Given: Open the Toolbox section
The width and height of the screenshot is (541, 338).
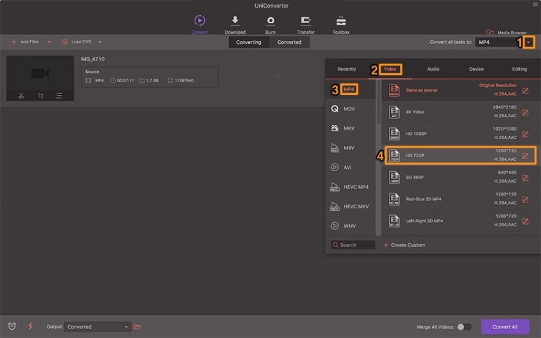Looking at the screenshot, I should point(341,25).
